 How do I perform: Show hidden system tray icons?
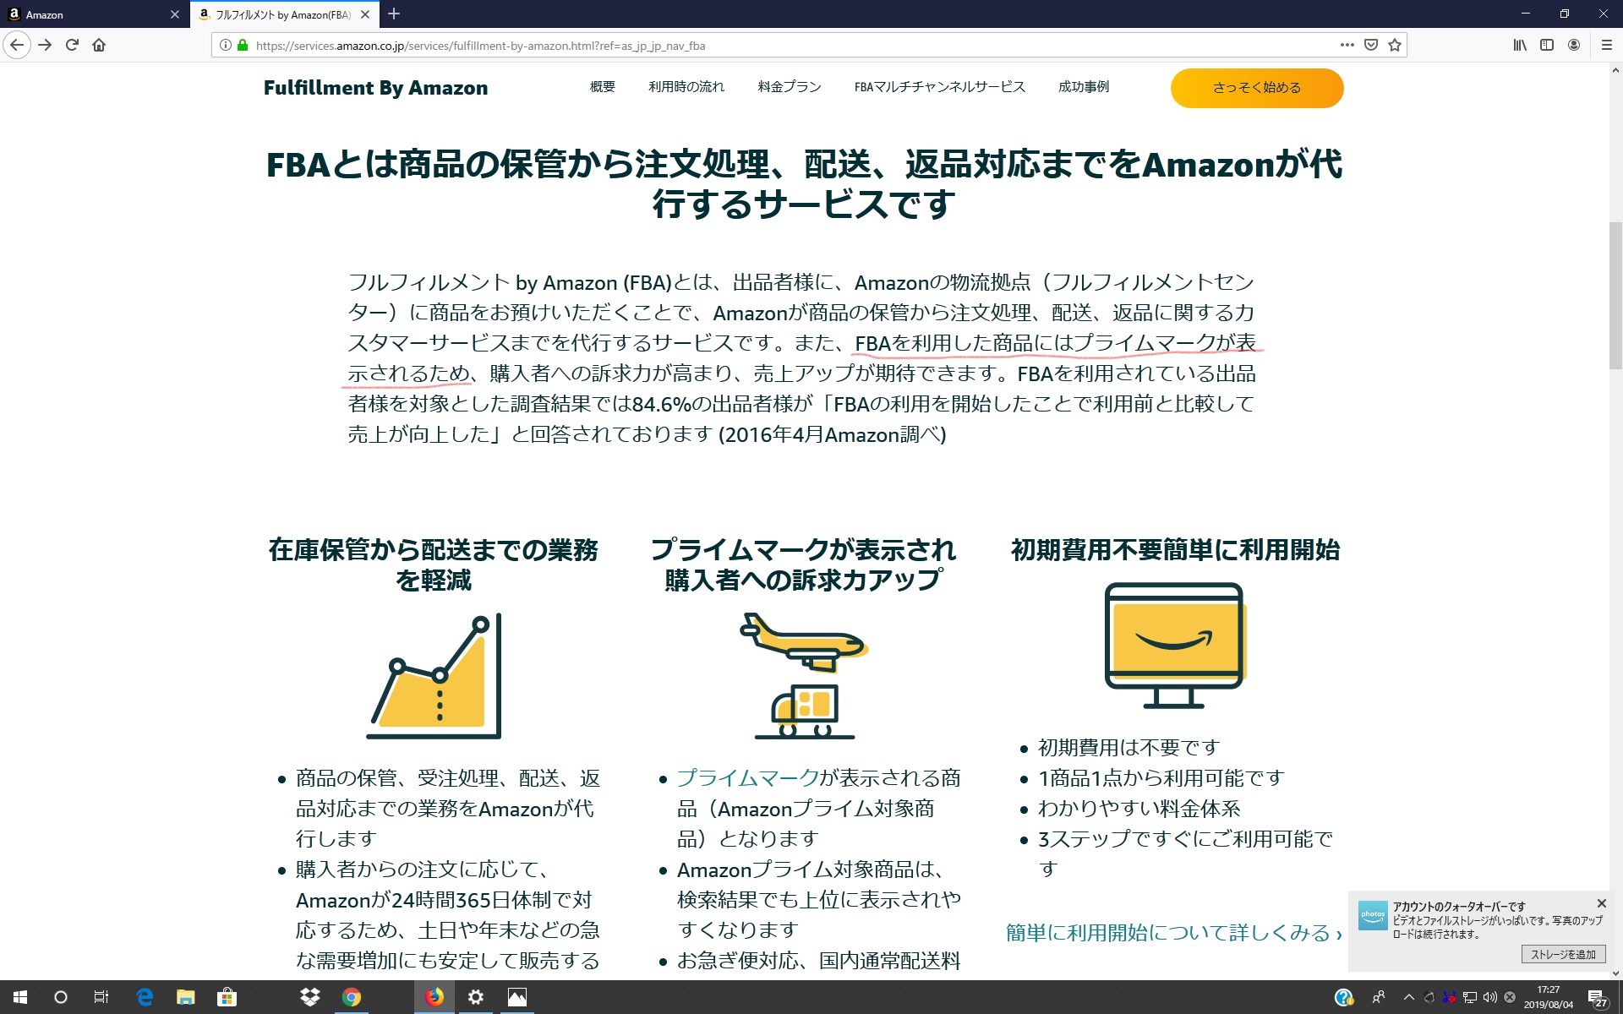1408,997
